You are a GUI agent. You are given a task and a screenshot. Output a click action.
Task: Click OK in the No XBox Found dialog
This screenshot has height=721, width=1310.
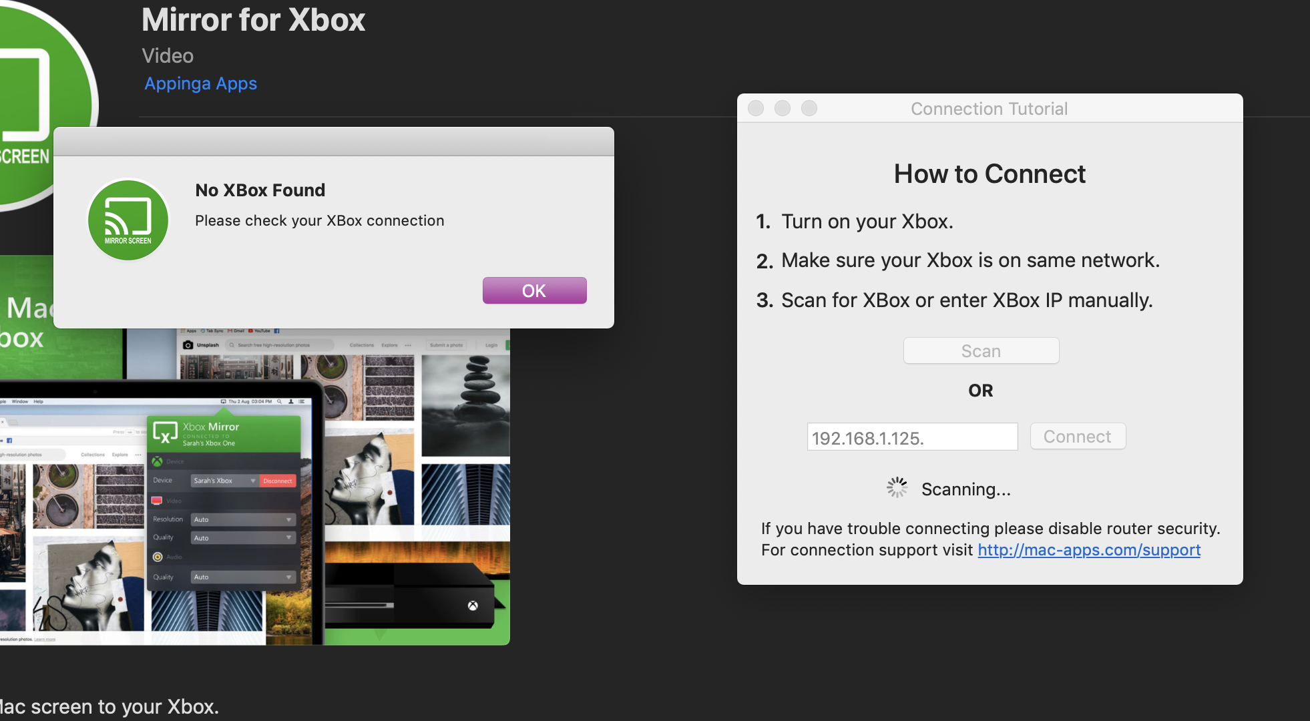pyautogui.click(x=534, y=290)
